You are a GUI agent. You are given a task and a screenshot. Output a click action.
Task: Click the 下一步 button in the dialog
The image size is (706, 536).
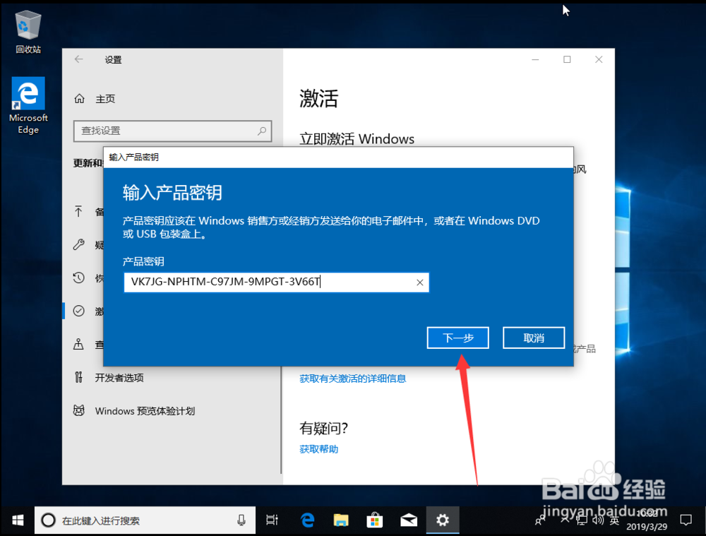coord(457,338)
